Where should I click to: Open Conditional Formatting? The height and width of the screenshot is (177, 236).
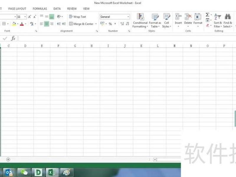tap(140, 20)
